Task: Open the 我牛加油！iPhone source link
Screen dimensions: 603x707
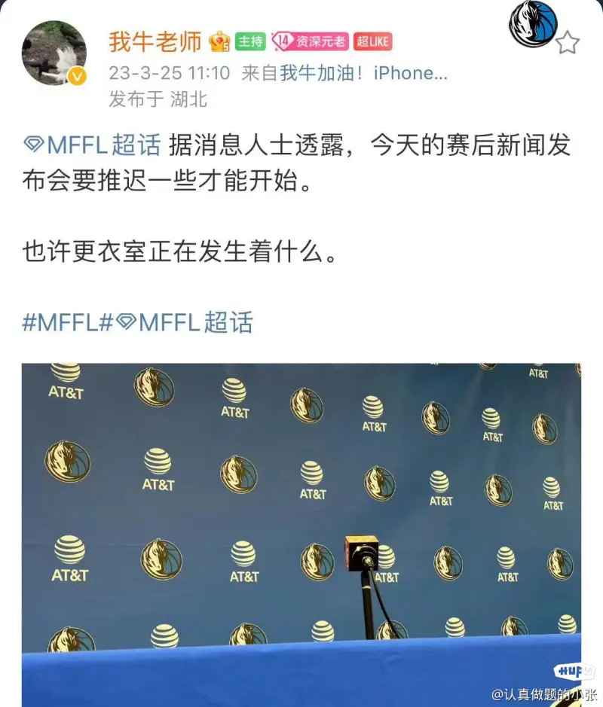Action: [x=363, y=72]
